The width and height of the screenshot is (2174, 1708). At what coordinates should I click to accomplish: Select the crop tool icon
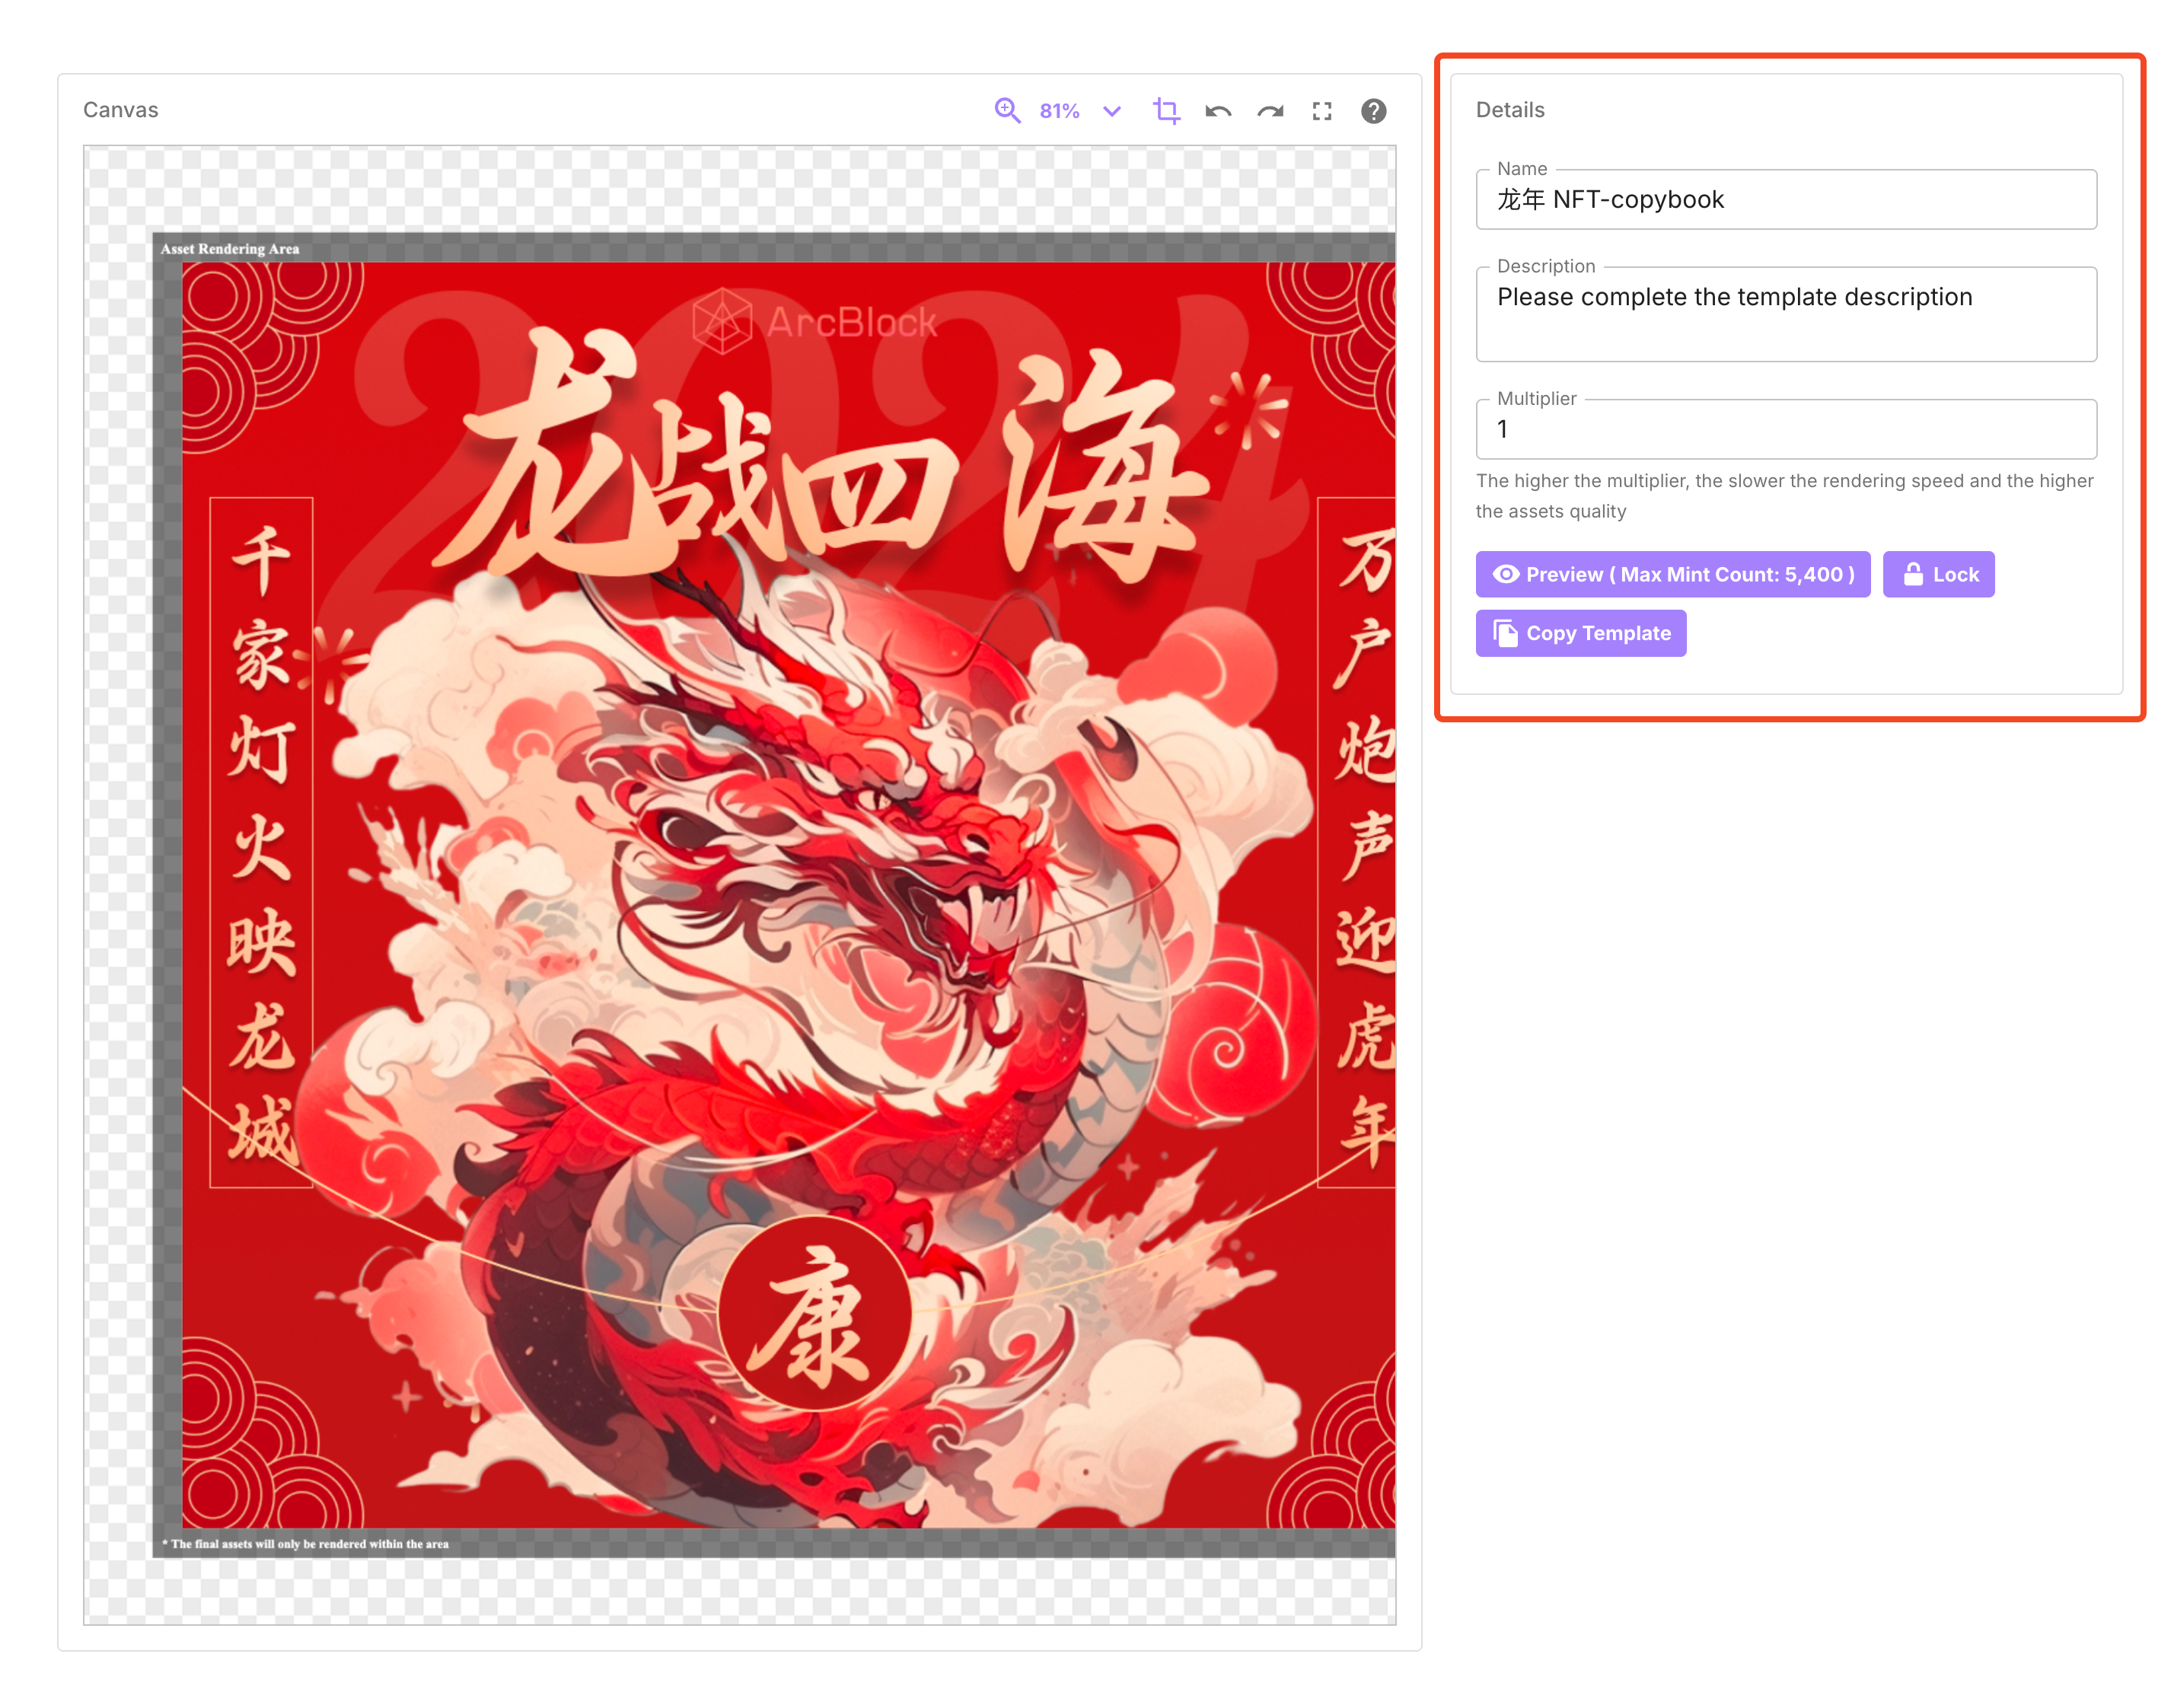[x=1166, y=110]
